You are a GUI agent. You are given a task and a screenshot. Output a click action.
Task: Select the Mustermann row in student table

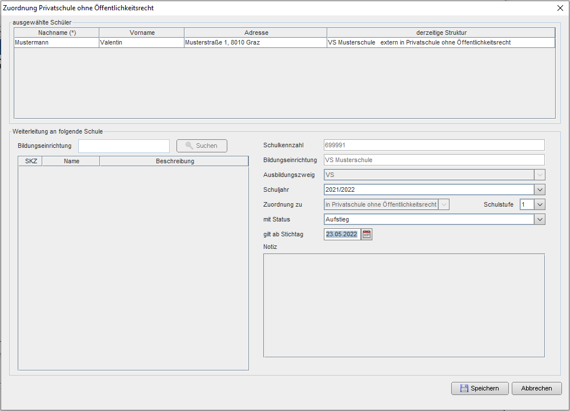[56, 43]
